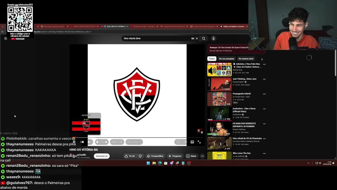Open options for 'Just Thinking...Retro Jazz'
337x190 pixels.
[264, 79]
